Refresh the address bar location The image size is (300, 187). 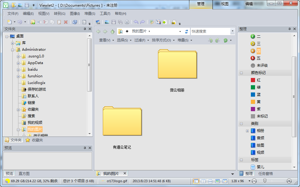point(187,31)
